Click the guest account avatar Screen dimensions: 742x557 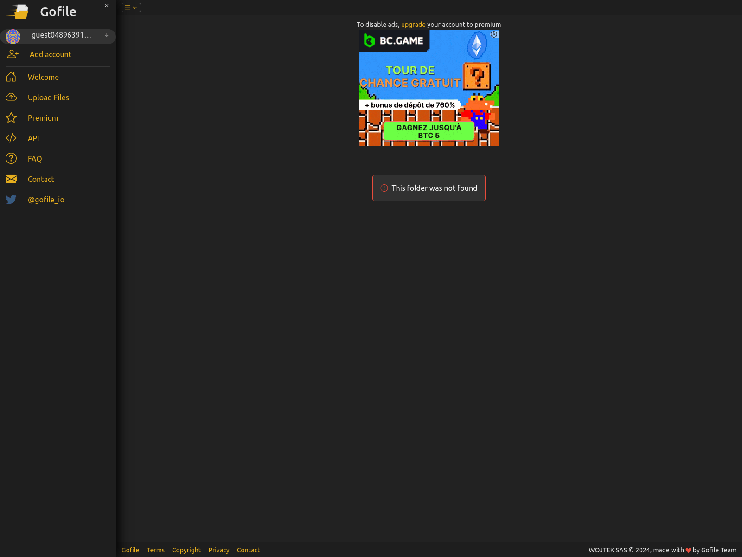[13, 36]
